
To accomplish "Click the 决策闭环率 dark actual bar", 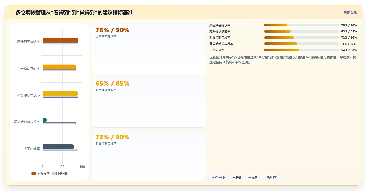I will point(58,147).
